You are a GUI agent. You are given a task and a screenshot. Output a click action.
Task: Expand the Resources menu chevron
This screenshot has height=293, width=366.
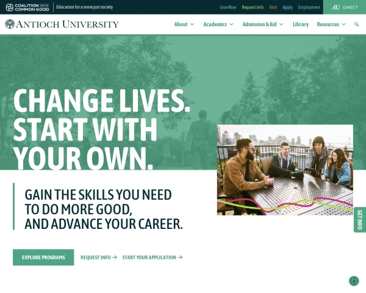(343, 24)
